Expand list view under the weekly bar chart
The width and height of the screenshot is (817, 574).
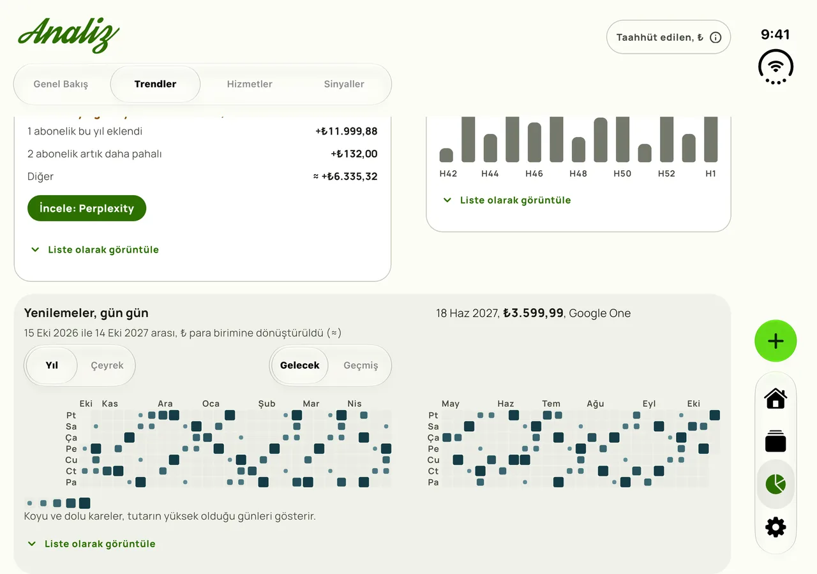507,200
